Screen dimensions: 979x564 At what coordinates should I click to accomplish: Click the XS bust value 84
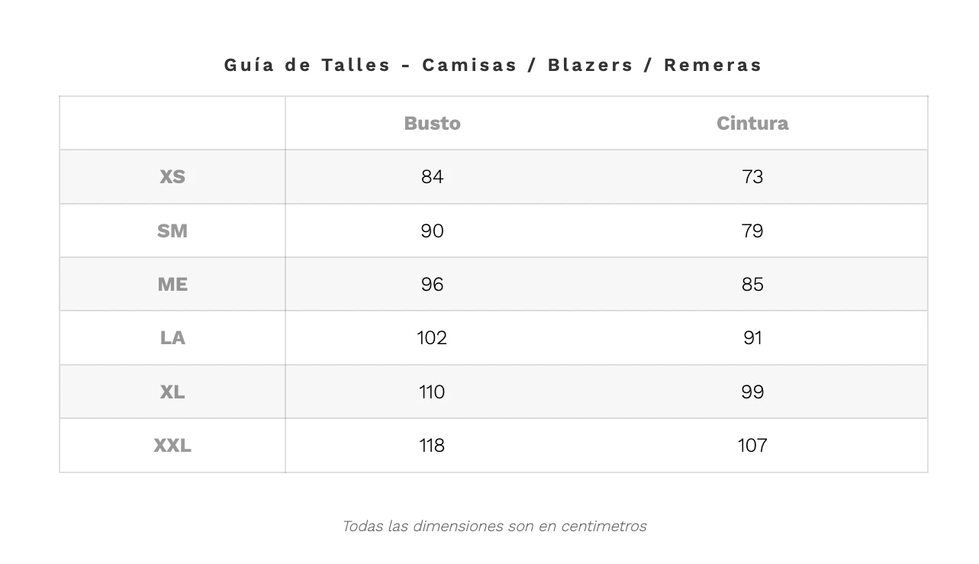(432, 176)
